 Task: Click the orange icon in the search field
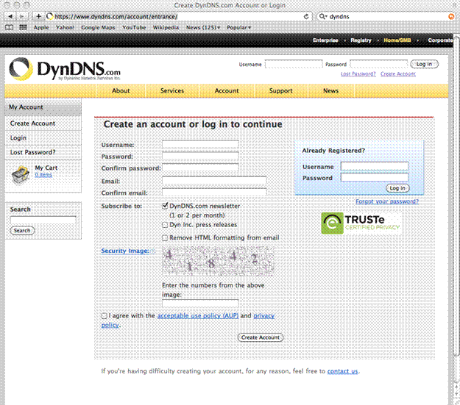(451, 17)
